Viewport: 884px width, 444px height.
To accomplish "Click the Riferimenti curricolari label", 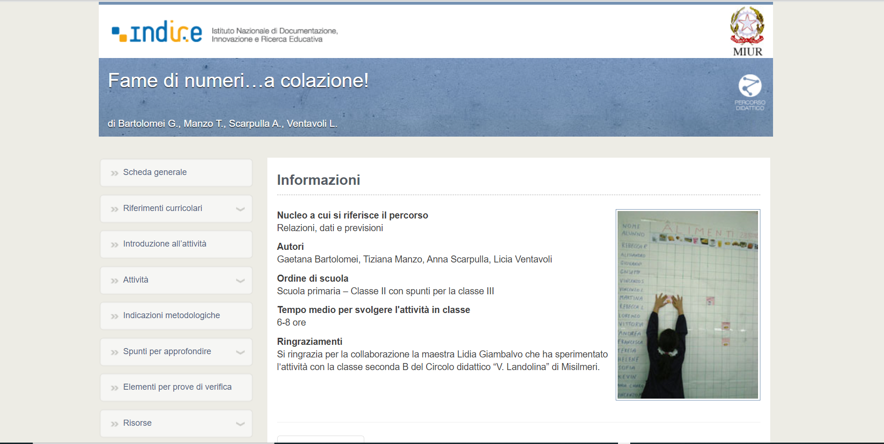I will coord(162,208).
